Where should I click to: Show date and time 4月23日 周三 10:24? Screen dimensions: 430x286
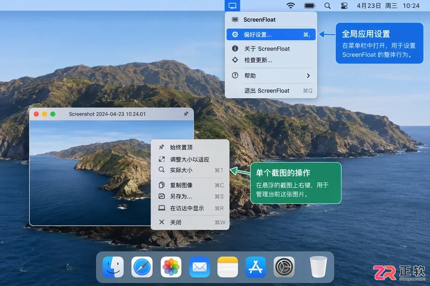click(x=388, y=6)
